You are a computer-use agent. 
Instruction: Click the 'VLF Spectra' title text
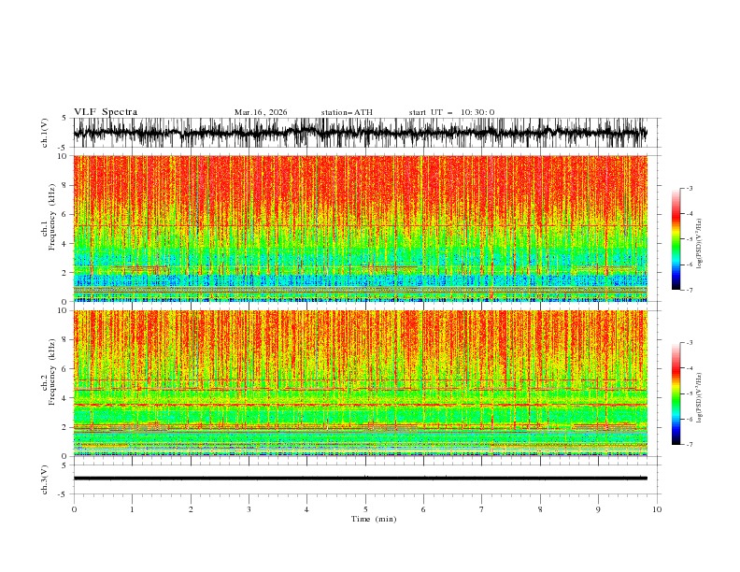pyautogui.click(x=106, y=112)
